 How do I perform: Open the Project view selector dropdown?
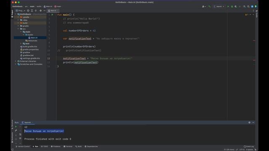[x=21, y=10]
